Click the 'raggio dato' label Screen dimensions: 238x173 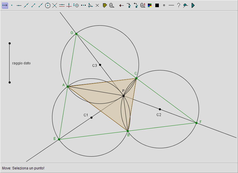coord(21,63)
